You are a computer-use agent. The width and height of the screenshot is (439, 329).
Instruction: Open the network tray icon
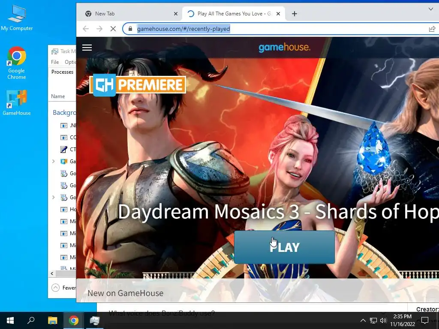(373, 320)
